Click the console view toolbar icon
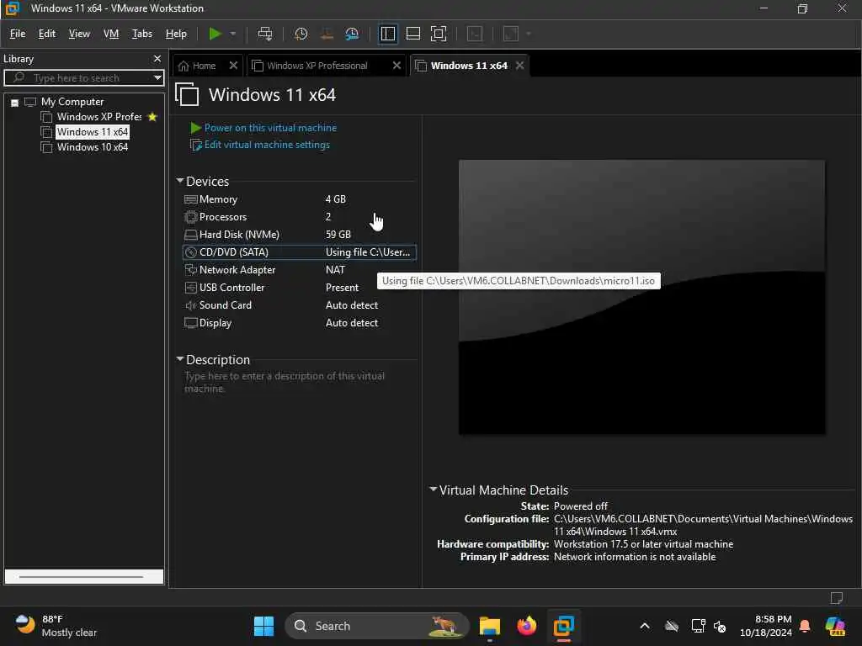 [475, 34]
